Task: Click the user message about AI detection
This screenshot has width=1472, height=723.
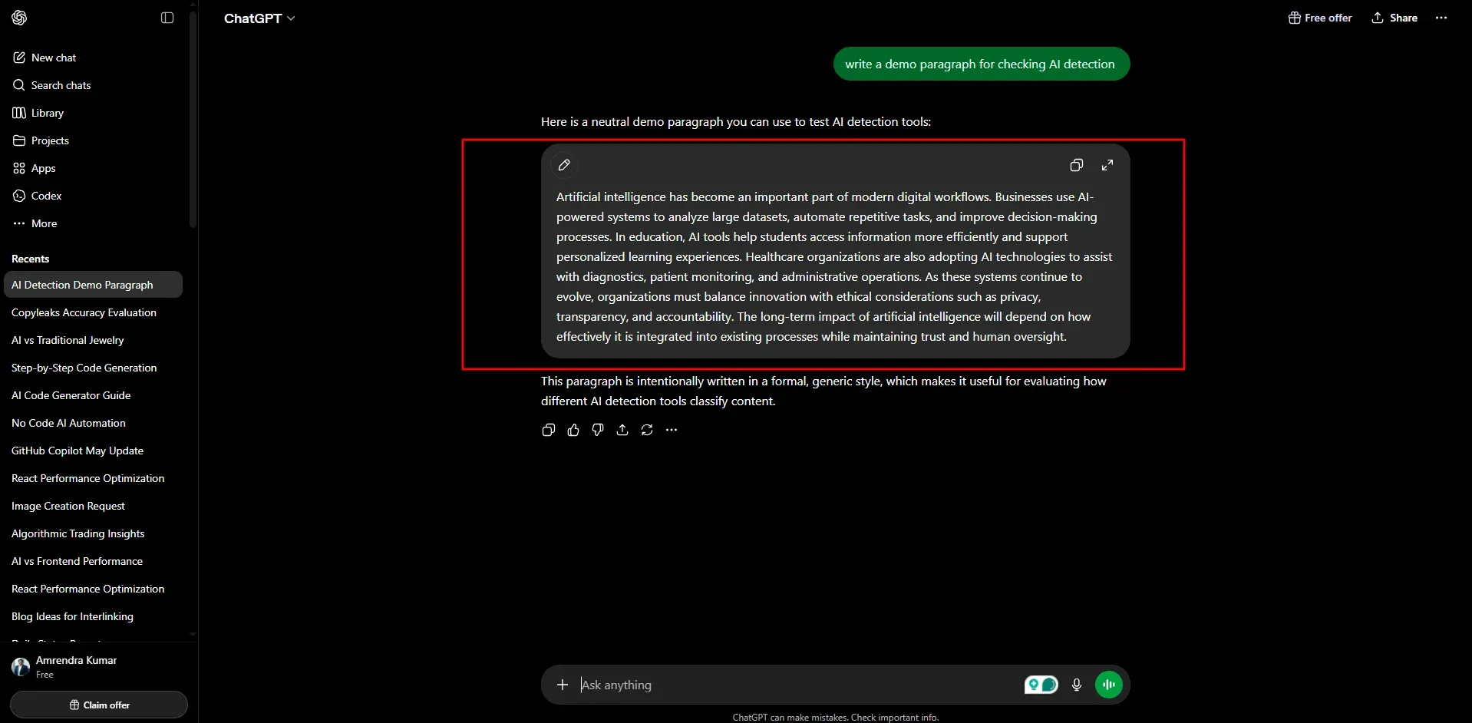Action: 981,64
